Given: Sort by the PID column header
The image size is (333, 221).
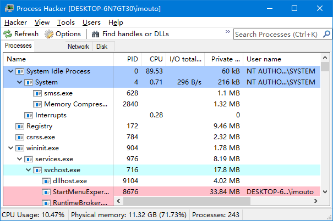Looking at the screenshot, I should click(132, 59).
